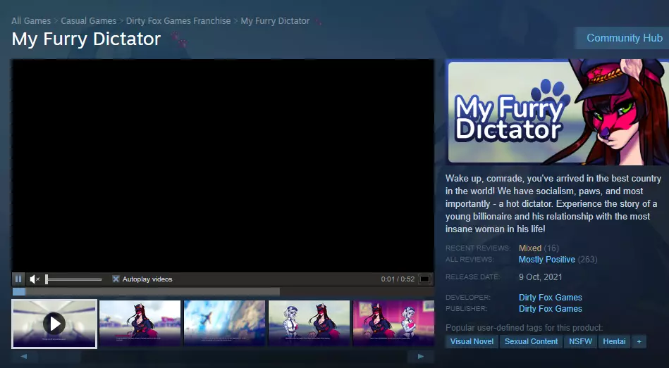Viewport: 669px width, 368px height.
Task: Click the 0:01 / 0:52 video time display
Action: click(x=398, y=279)
